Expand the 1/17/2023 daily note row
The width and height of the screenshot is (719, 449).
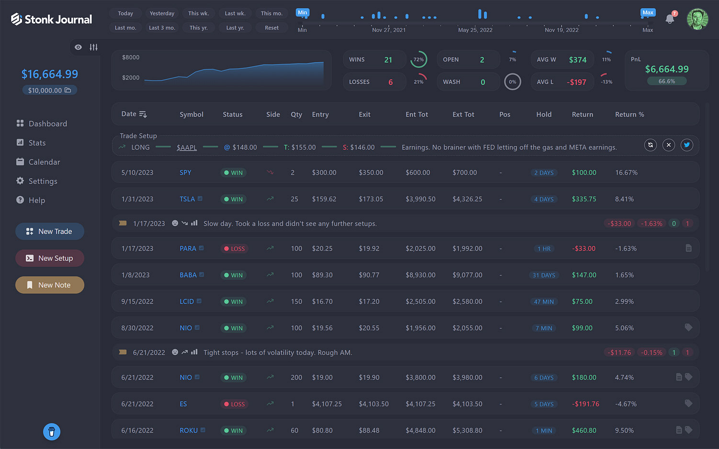(123, 224)
